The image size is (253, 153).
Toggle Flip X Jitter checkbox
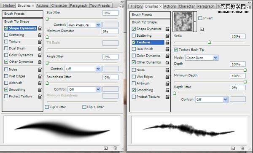pyautogui.click(x=47, y=107)
